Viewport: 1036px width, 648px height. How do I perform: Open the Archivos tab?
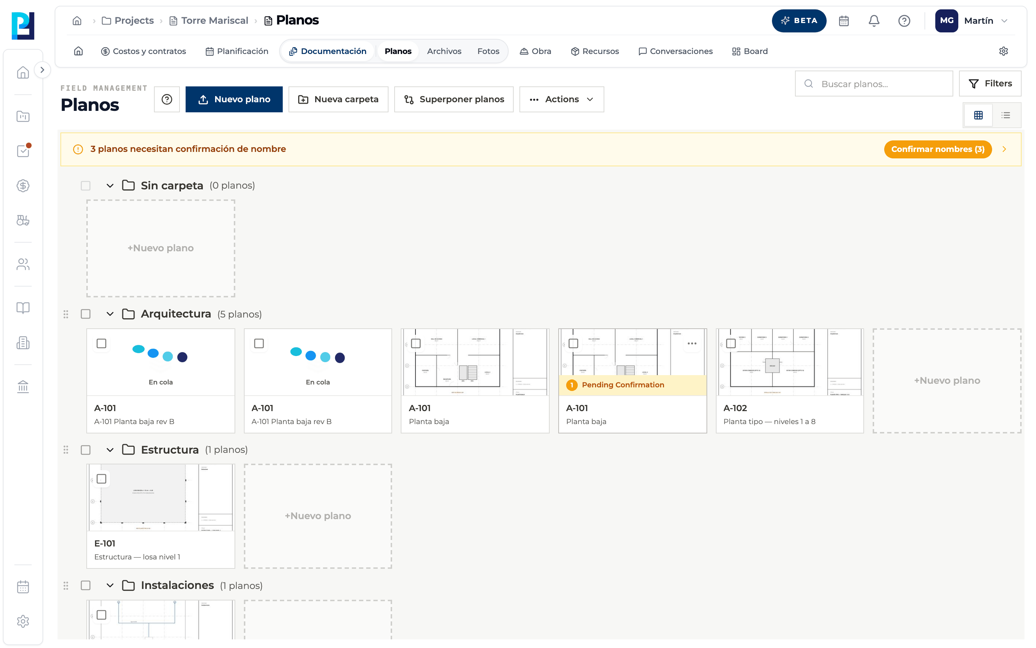pyautogui.click(x=444, y=51)
